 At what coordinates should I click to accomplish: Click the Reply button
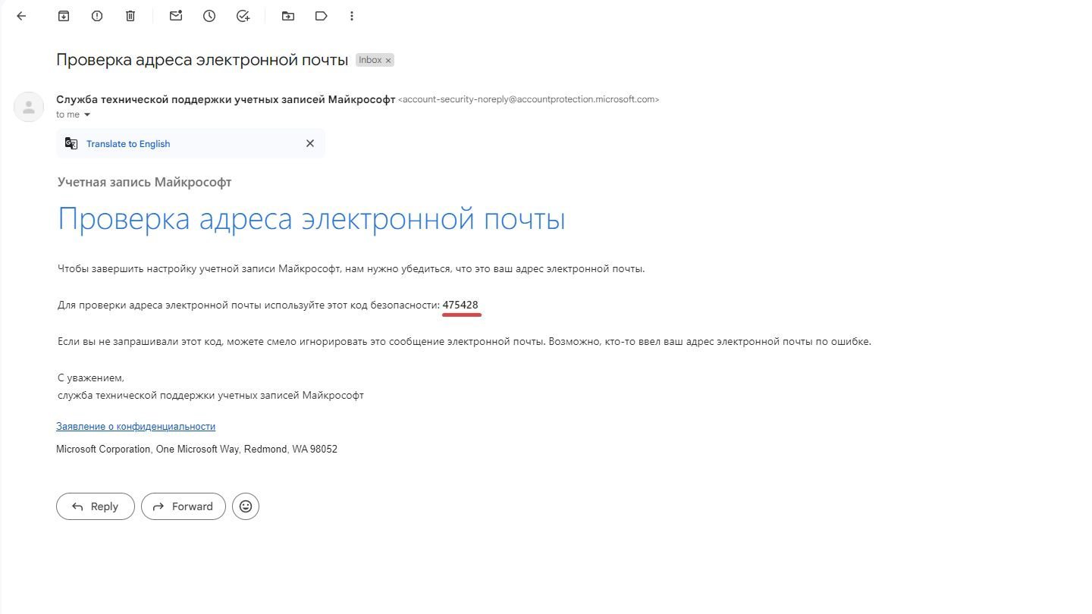(96, 506)
